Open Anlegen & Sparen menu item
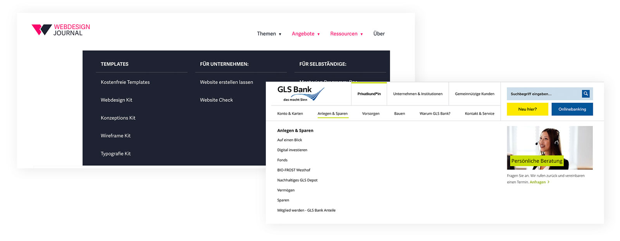This screenshot has width=620, height=241. pos(332,114)
